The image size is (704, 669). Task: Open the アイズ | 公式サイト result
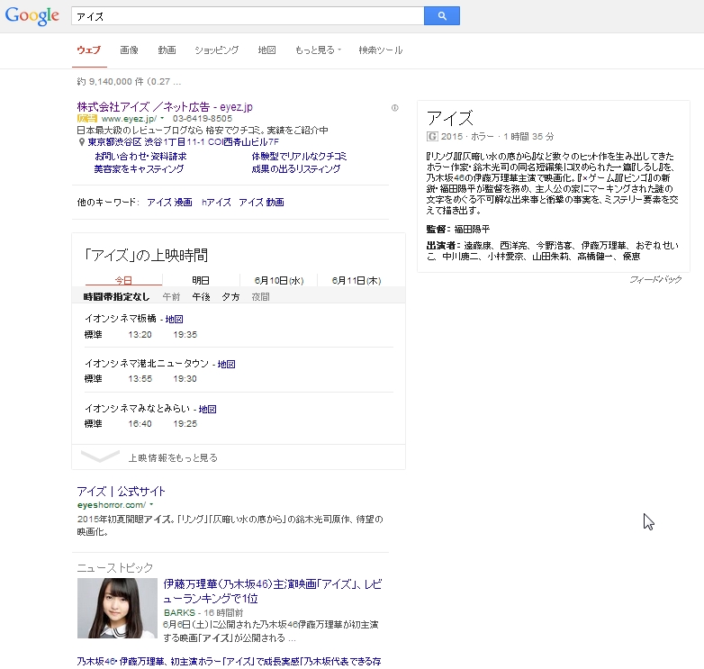122,492
